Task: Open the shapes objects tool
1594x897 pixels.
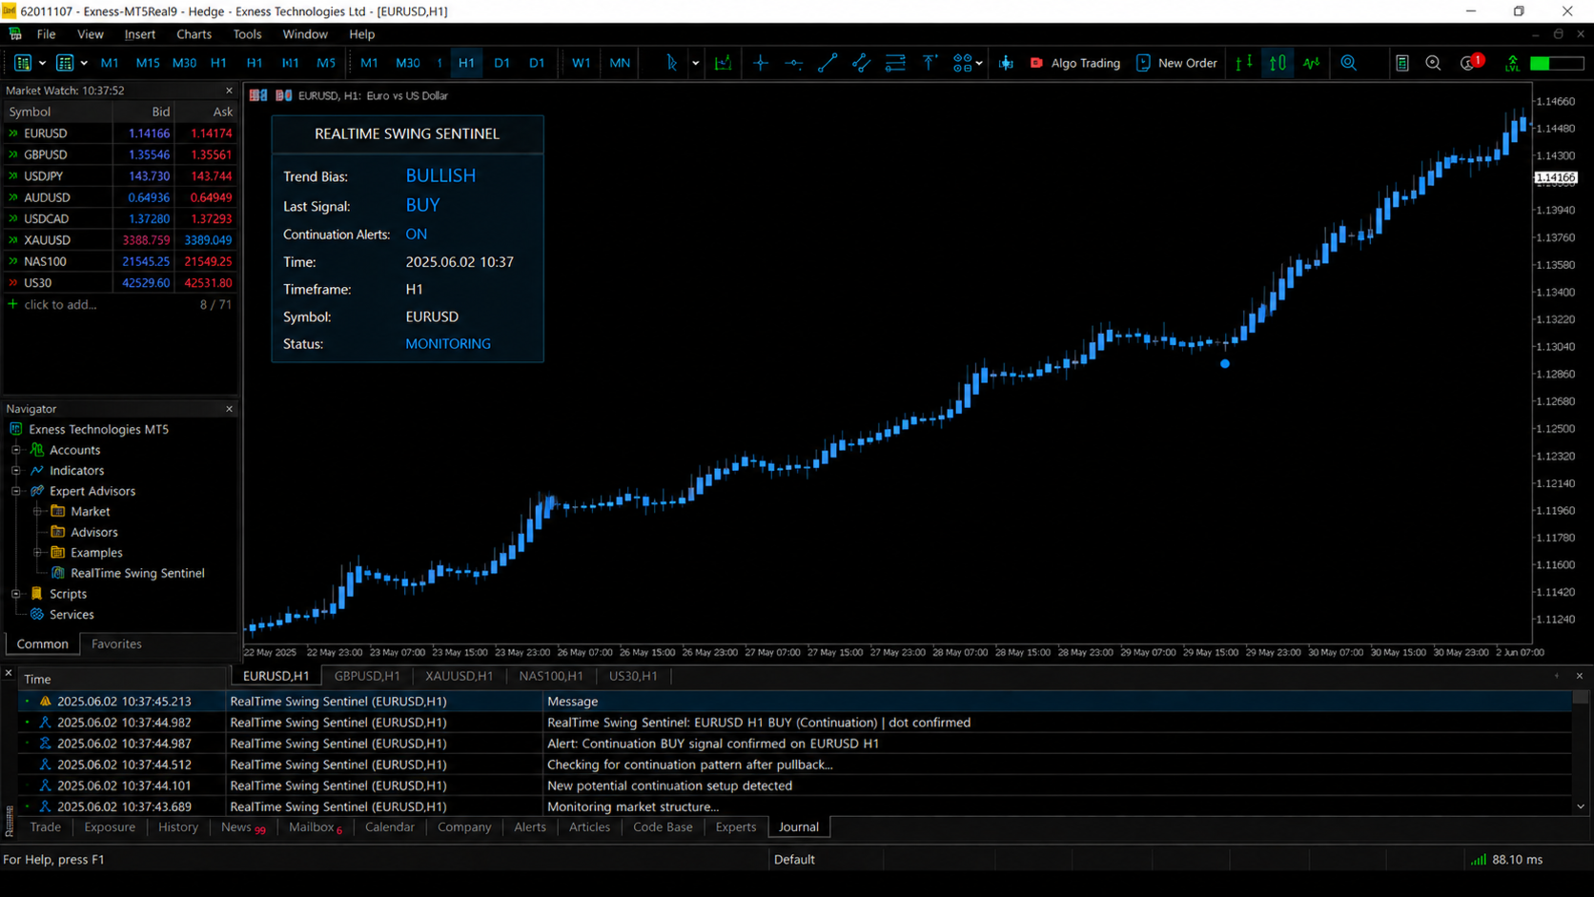Action: coord(962,63)
